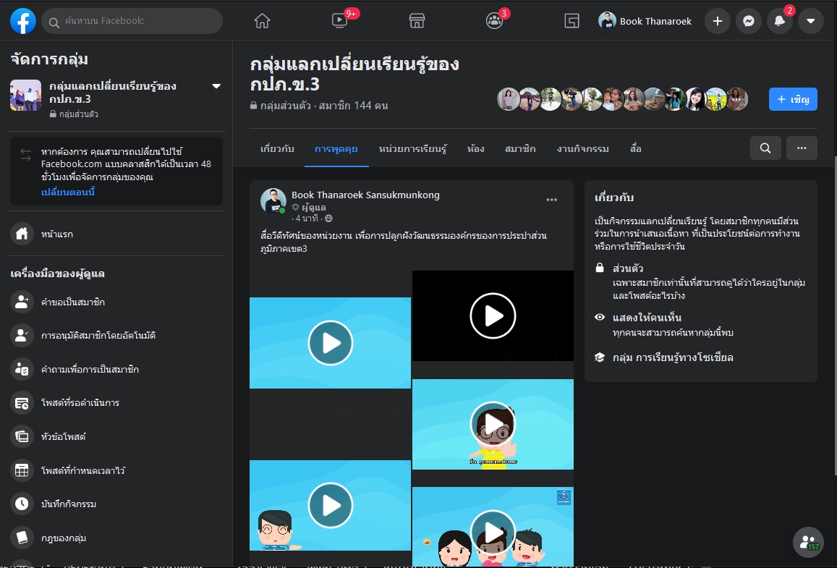Open the post's three-dot options menu

click(x=552, y=200)
